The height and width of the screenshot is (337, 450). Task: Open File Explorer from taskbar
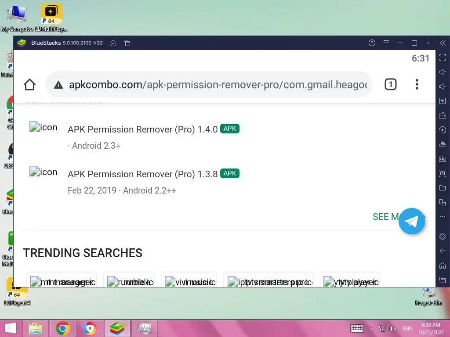[36, 328]
